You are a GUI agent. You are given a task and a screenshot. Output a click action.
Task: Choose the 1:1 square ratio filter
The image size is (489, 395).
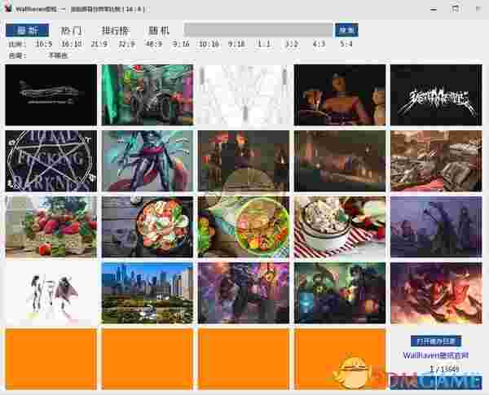pyautogui.click(x=264, y=44)
